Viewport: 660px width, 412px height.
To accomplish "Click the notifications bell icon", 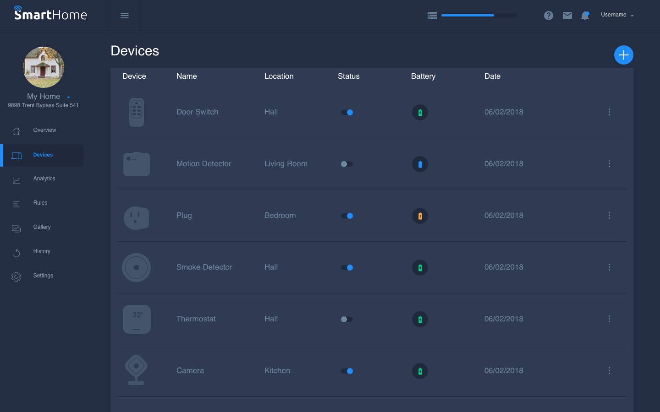I will click(x=585, y=16).
